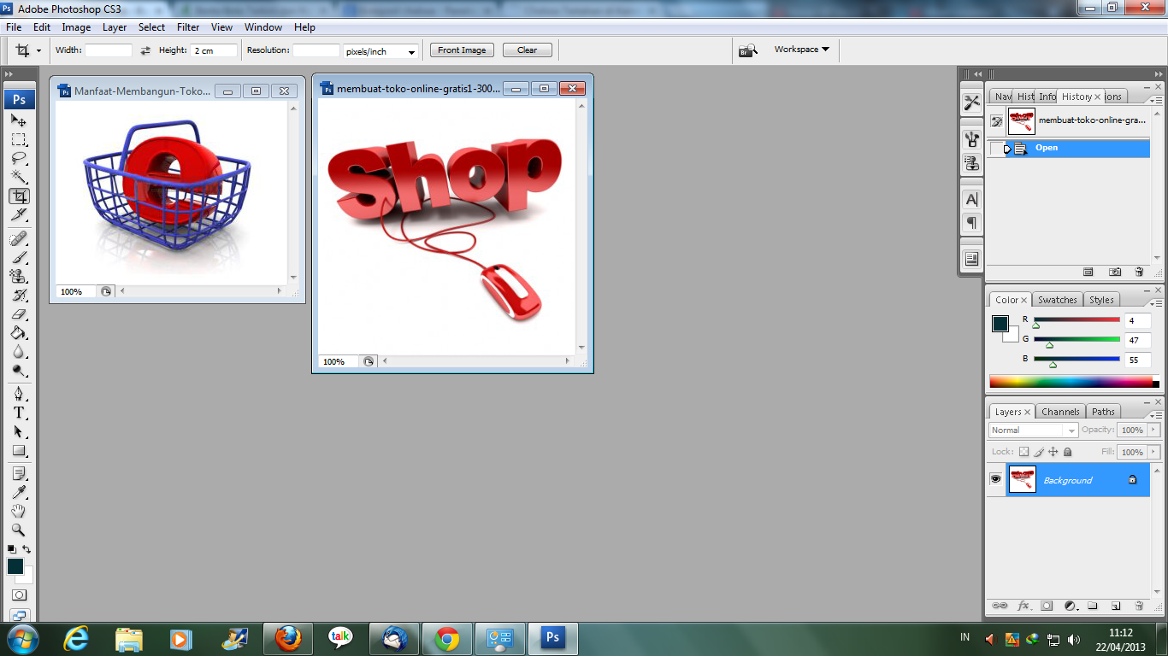
Task: Select the Healing Brush tool
Action: [18, 238]
